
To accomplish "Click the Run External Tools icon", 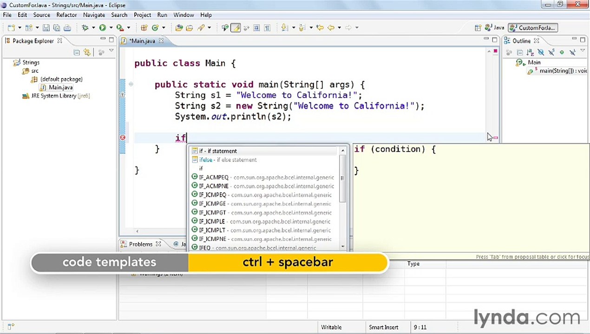I will coord(119,28).
